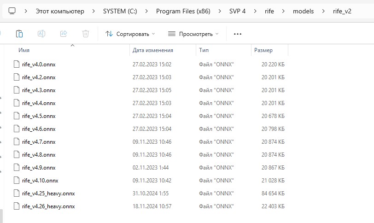Expand chevron after Program Files (x86) breadcrumb
Viewport: 374px width, 223px height.
coord(219,11)
